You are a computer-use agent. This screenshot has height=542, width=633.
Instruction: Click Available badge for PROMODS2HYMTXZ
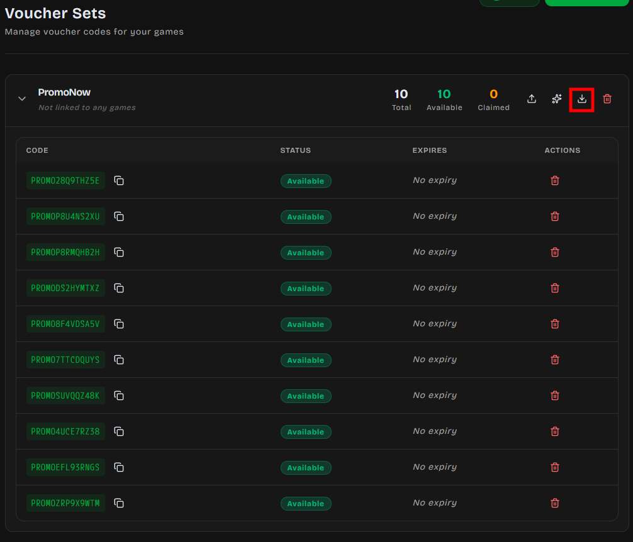point(306,289)
